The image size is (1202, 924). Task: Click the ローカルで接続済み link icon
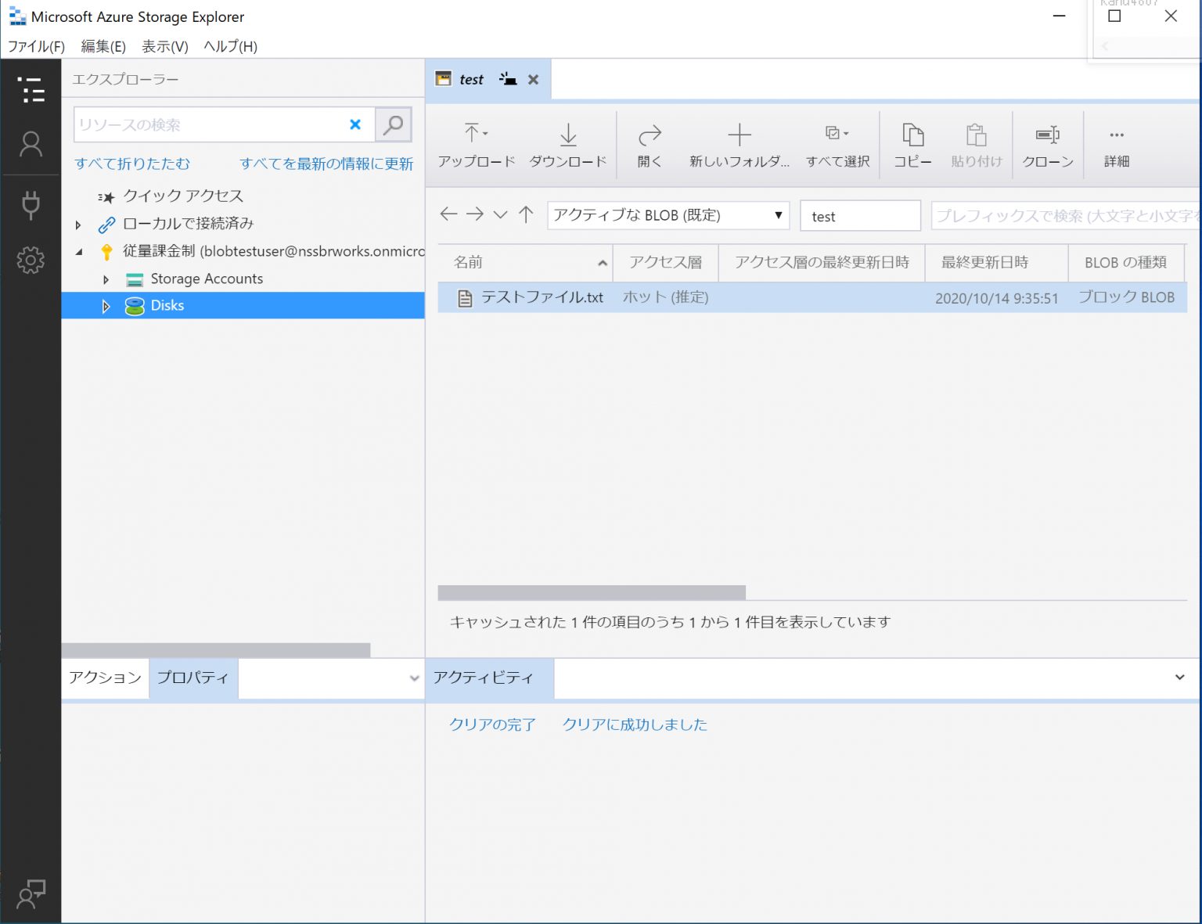(106, 225)
